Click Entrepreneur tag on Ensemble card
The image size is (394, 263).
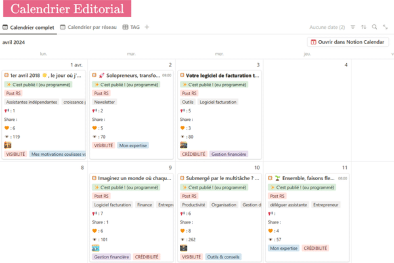coord(326,205)
